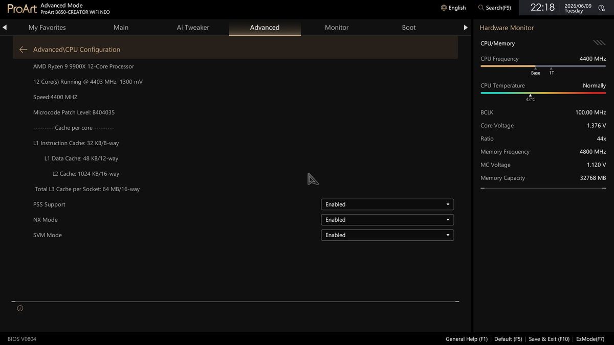Click Core Voltage value 1.376 V
Viewport: 614px width, 345px height.
[x=596, y=126]
